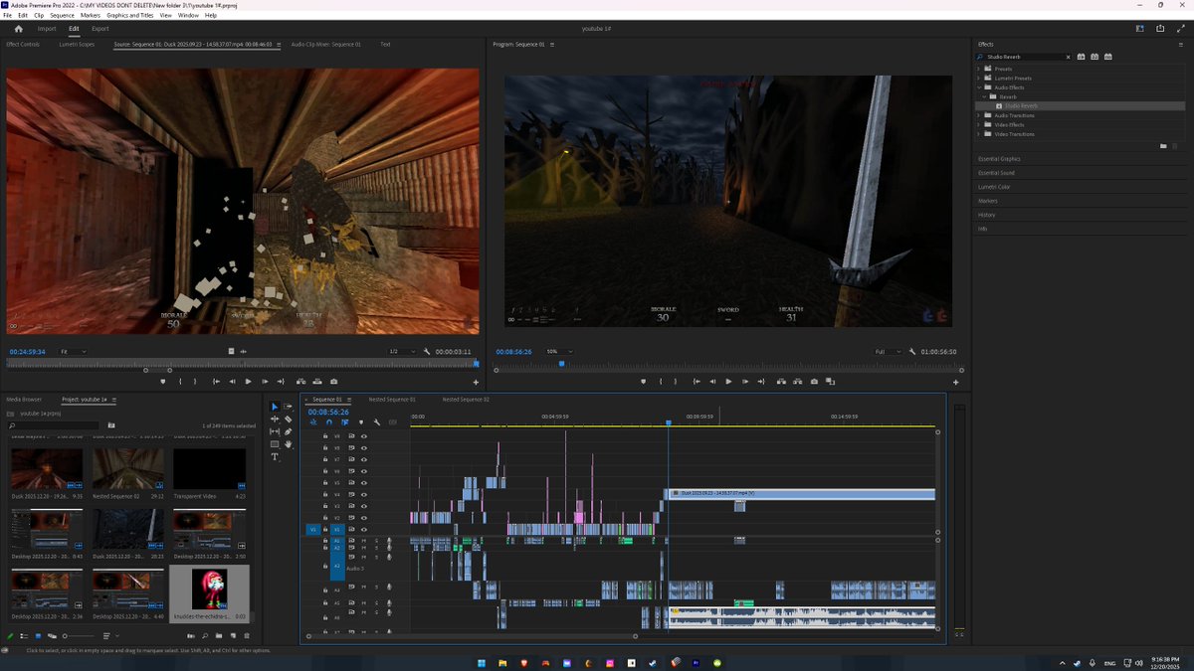The image size is (1194, 671).
Task: Mute audio track A1
Action: coord(364,541)
